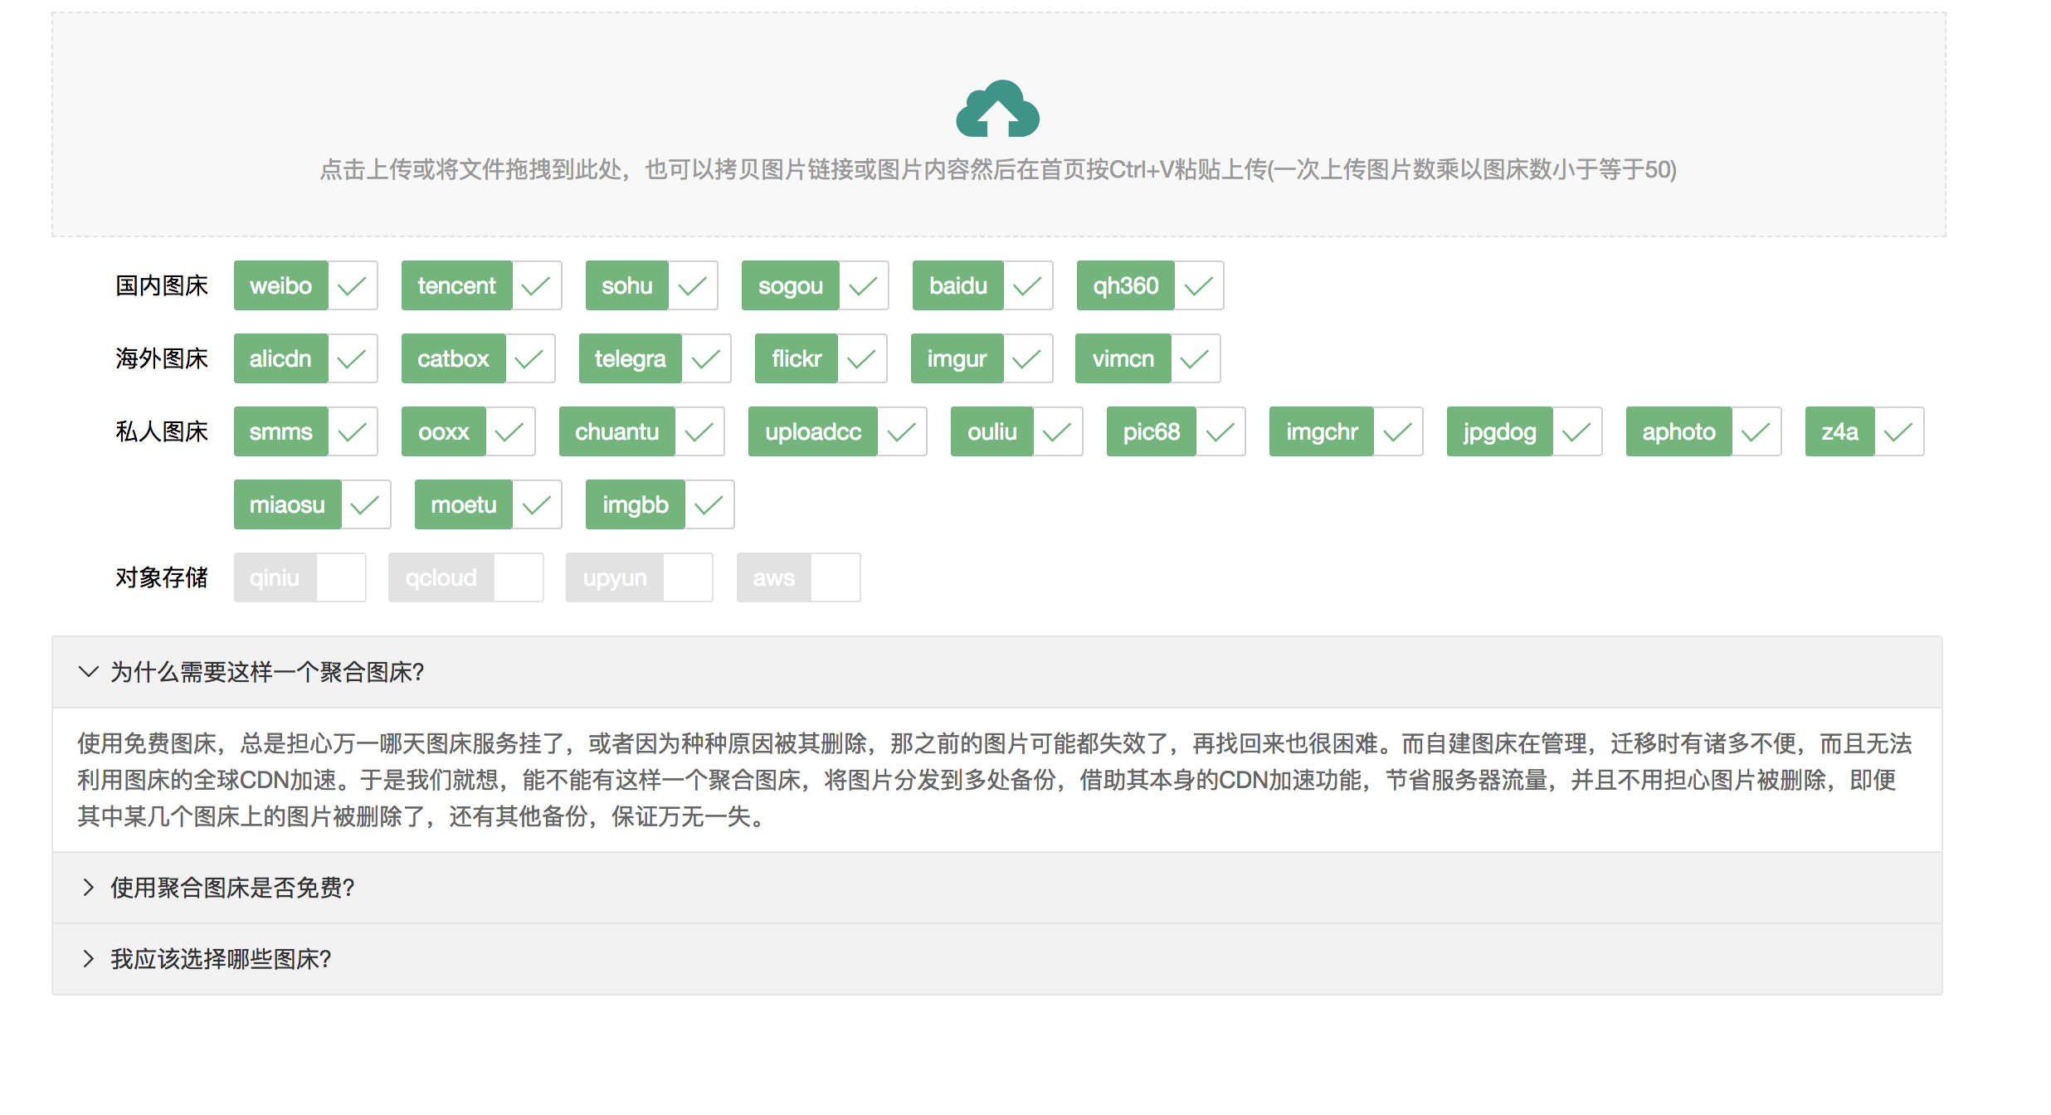This screenshot has width=2051, height=1115.
Task: Toggle the vimcn checkmark
Action: pyautogui.click(x=1195, y=358)
